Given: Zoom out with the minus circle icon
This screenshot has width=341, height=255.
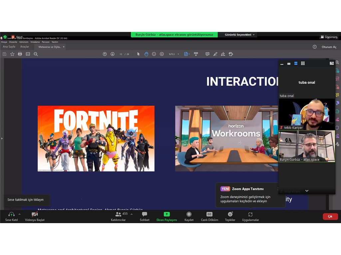Looking at the screenshot, I should (154, 54).
